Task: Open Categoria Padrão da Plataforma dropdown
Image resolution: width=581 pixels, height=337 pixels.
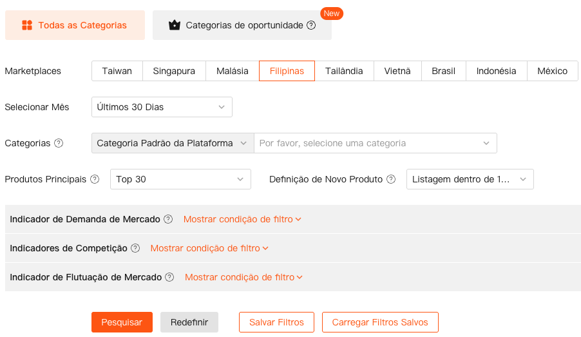Action: coord(172,143)
